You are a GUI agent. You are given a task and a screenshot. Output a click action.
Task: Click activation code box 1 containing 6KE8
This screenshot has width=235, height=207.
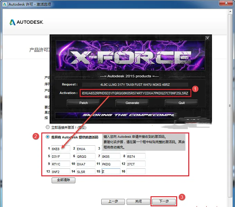click(x=60, y=148)
